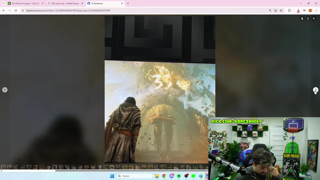
Task: Bookmark this page with the star
Action: coord(281,10)
